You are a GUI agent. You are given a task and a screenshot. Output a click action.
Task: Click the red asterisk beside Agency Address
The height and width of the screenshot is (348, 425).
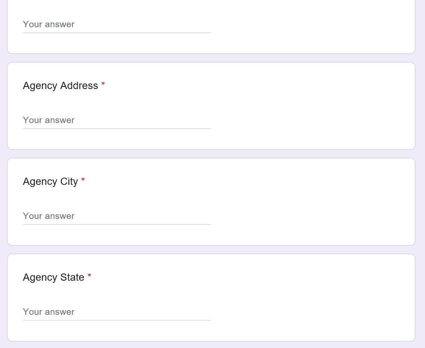point(103,85)
